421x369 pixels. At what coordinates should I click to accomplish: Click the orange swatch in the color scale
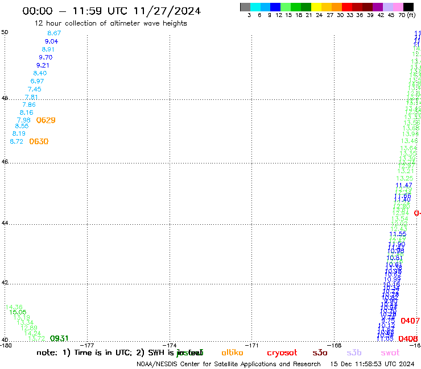[x=337, y=7]
